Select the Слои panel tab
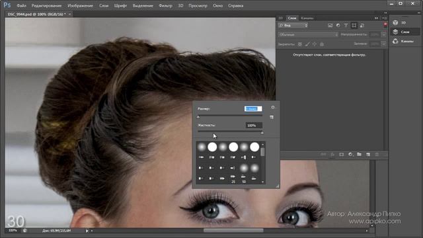Viewport: 423px width, 238px height. (292, 18)
